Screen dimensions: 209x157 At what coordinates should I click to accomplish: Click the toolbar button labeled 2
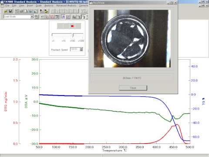pos(84,17)
